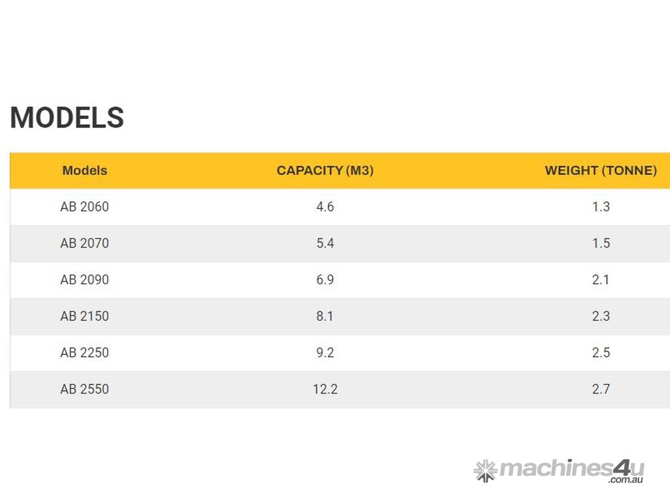Click the Models column header
Image resolution: width=670 pixels, height=502 pixels.
[84, 171]
